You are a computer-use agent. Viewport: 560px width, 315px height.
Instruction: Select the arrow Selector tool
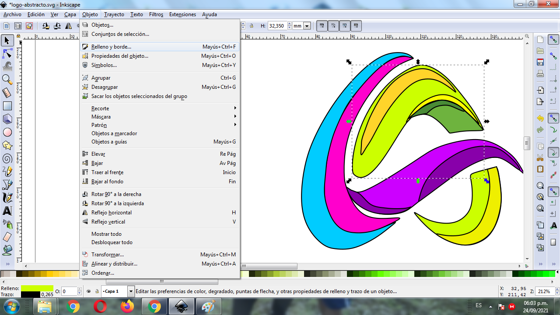click(x=7, y=40)
